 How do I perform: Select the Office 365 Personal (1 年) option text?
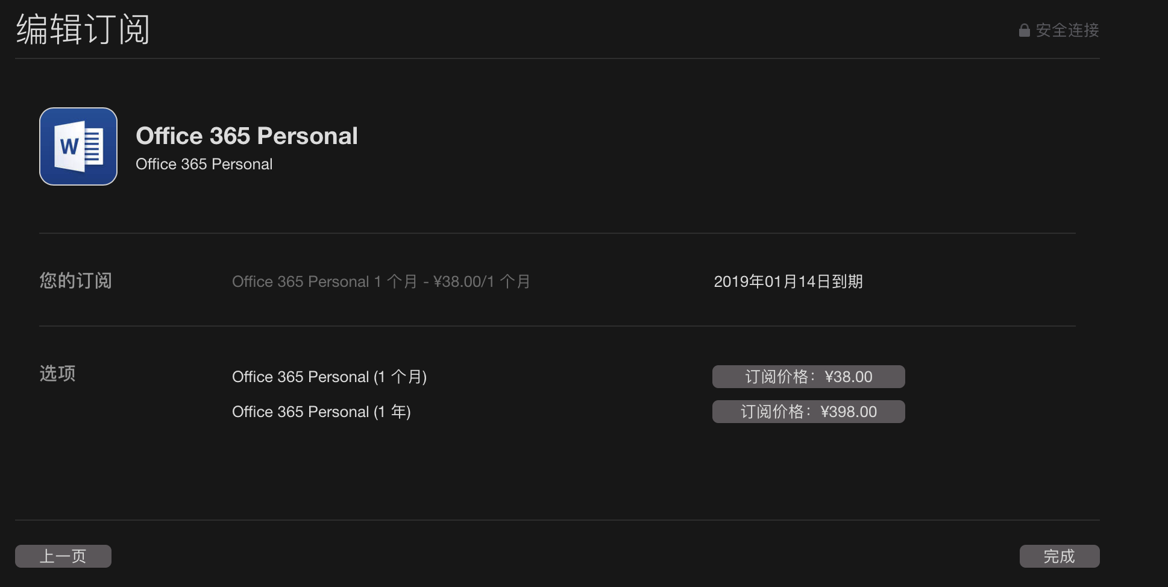pyautogui.click(x=321, y=412)
